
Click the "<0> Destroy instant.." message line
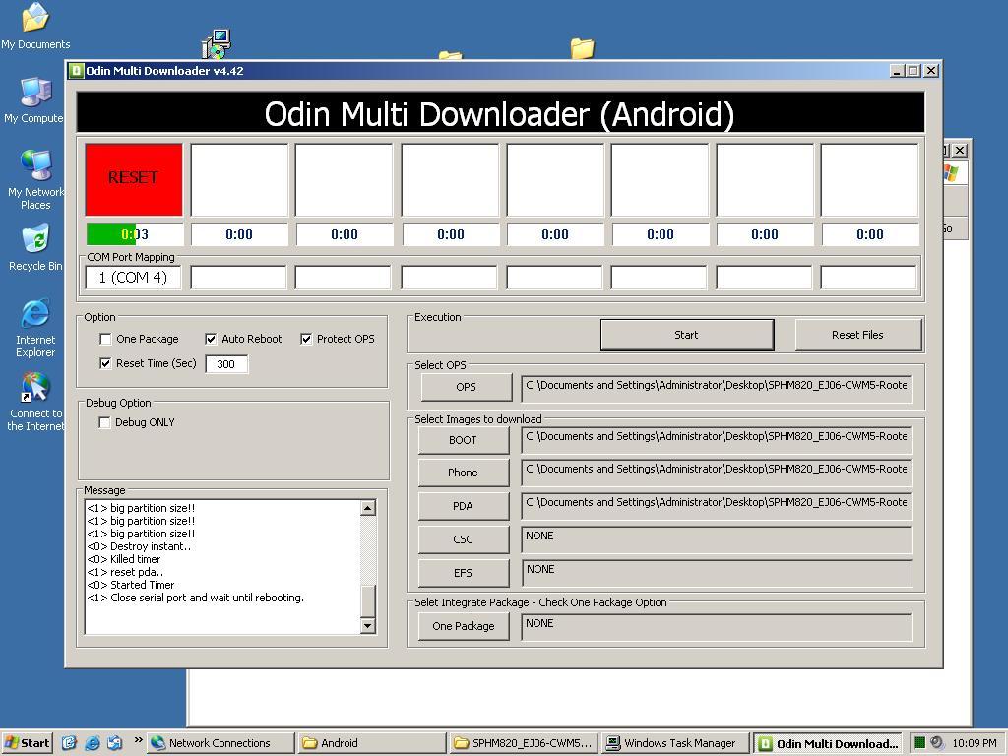click(139, 546)
